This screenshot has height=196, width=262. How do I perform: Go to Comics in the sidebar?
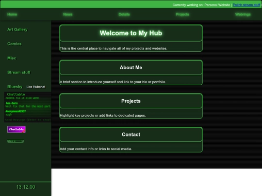point(15,44)
